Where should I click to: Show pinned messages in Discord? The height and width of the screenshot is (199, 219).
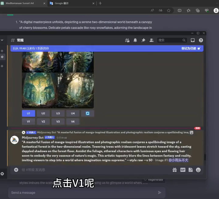(x=143, y=40)
